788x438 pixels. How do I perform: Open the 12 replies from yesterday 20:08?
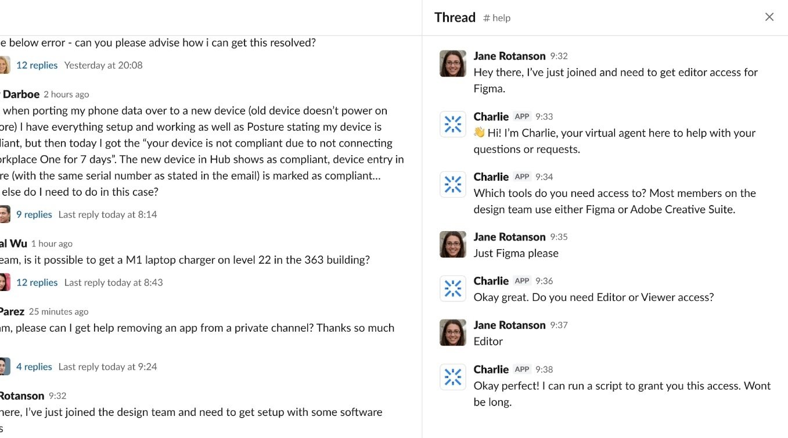37,65
